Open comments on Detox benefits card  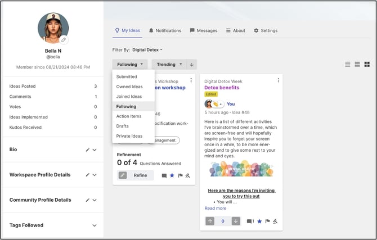click(x=250, y=221)
